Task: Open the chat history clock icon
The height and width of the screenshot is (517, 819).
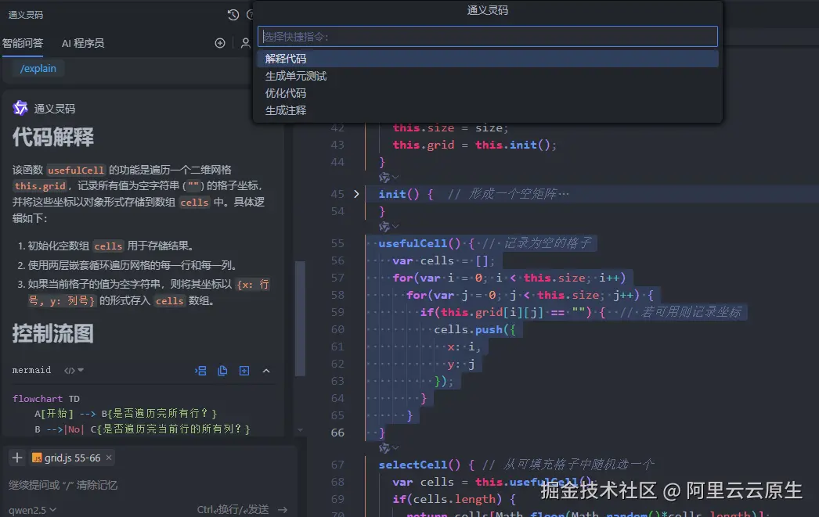Action: 233,15
